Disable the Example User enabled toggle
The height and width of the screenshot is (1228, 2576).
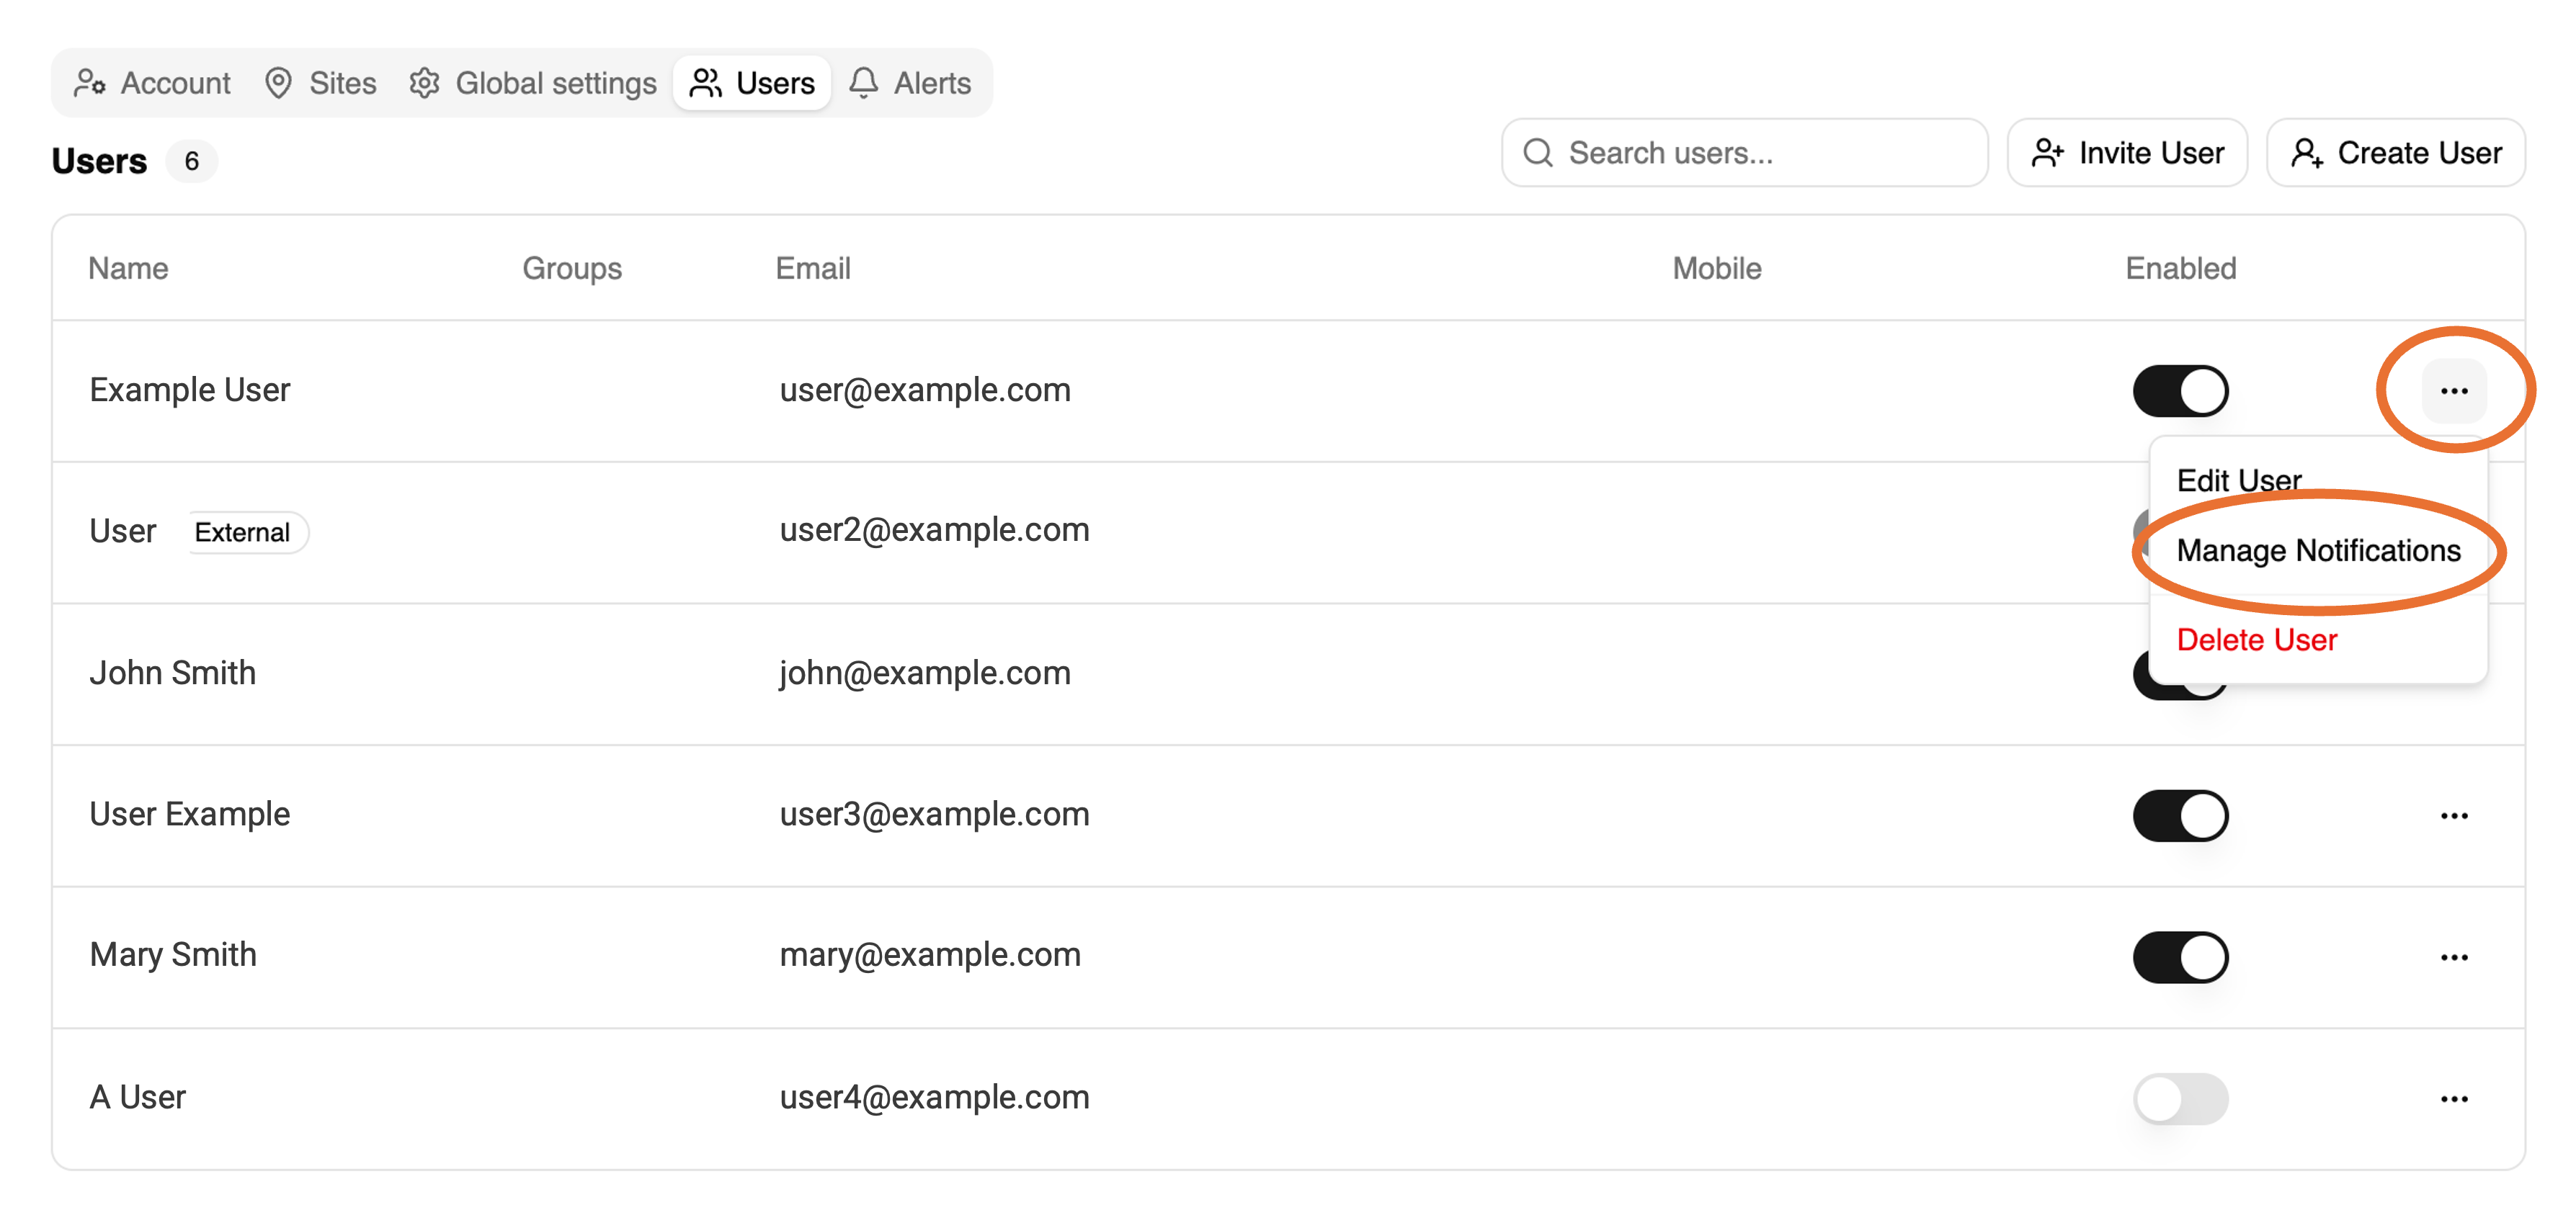[2180, 390]
